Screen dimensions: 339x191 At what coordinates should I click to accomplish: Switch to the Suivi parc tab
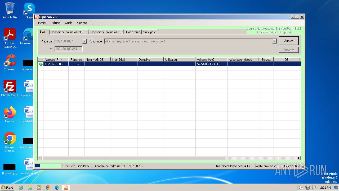(150, 32)
